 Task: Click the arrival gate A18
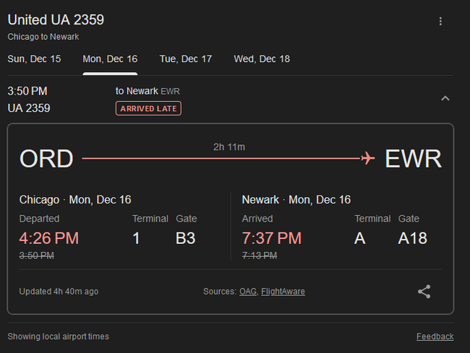pyautogui.click(x=413, y=238)
